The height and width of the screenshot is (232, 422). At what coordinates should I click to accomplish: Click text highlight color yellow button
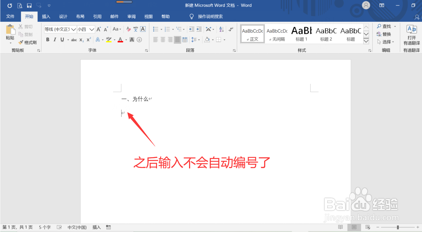tap(109, 40)
